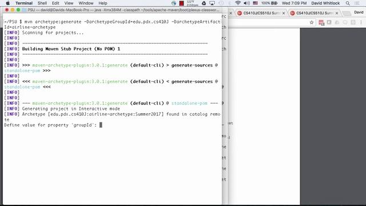
Task: Open the Time Machine menu bar icon
Action: 221,3
